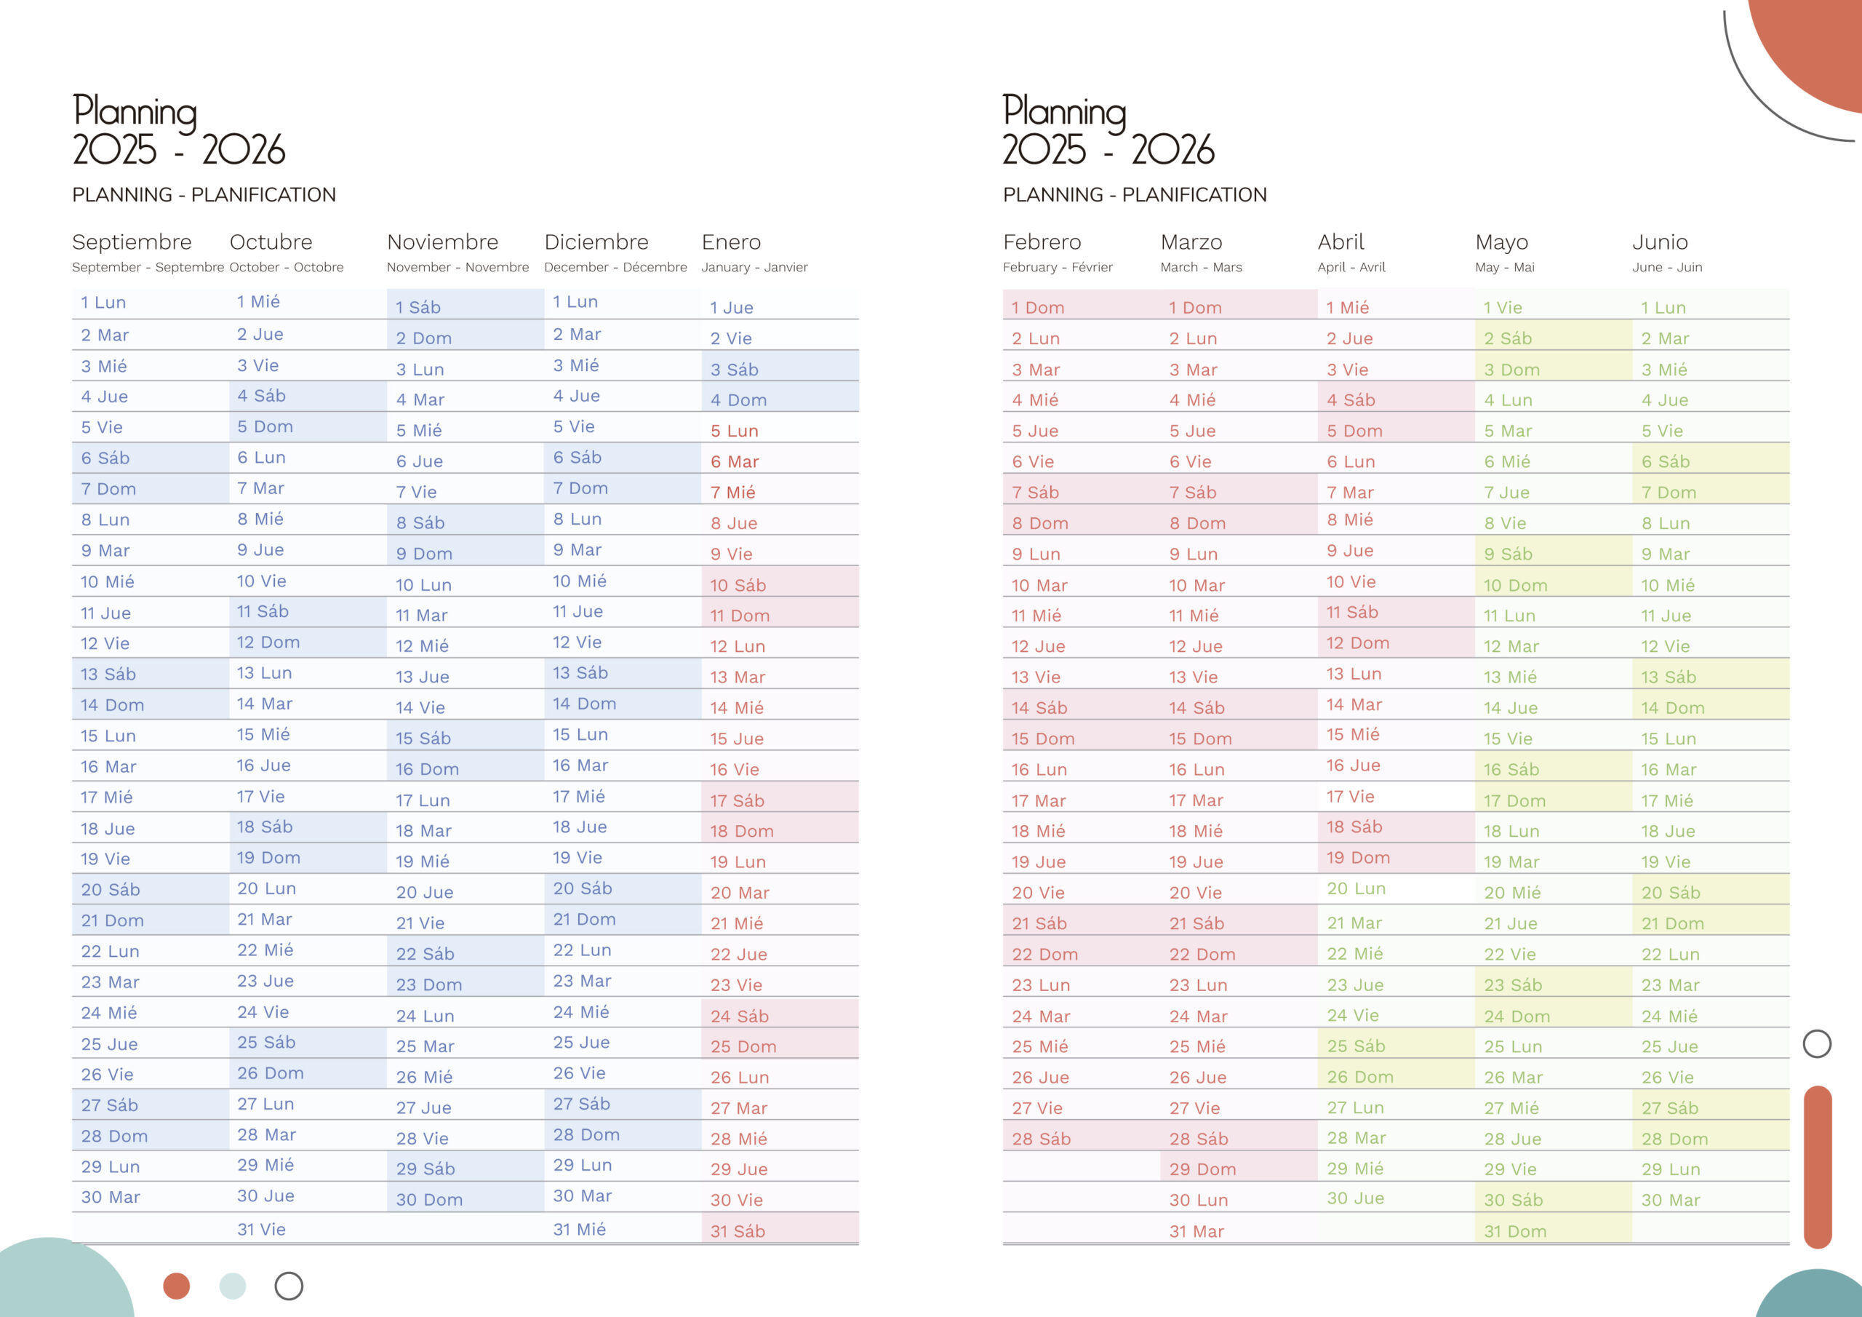1862x1317 pixels.
Task: Click right page PLANNING - PLANIFICATION subtitle
Action: click(1135, 195)
